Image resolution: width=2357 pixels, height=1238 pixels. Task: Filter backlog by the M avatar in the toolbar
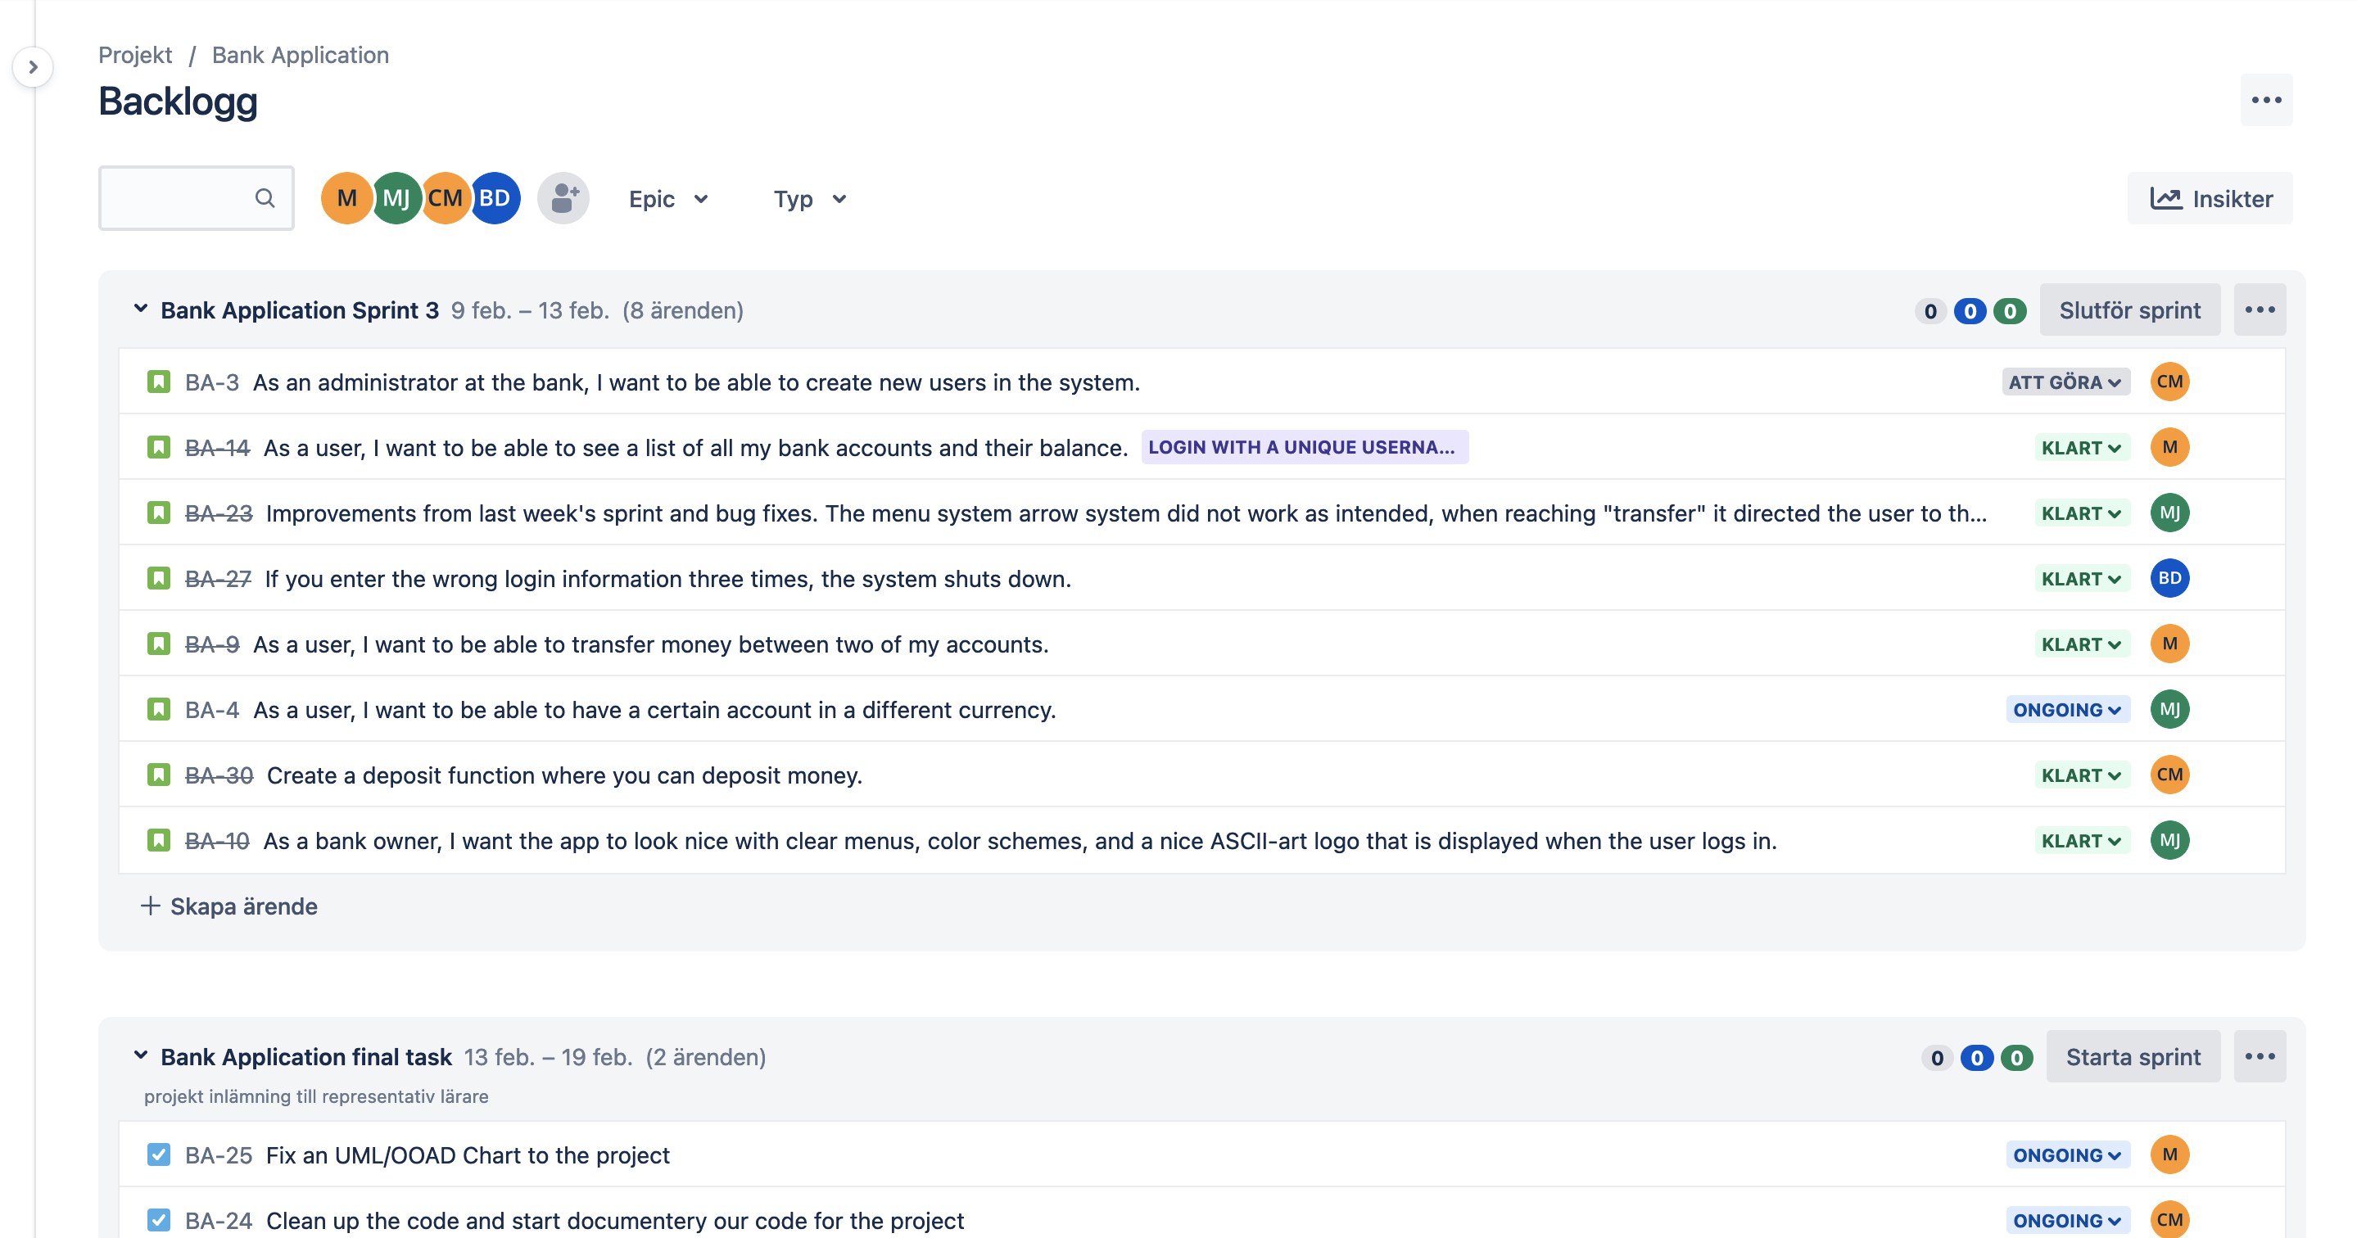coord(346,197)
